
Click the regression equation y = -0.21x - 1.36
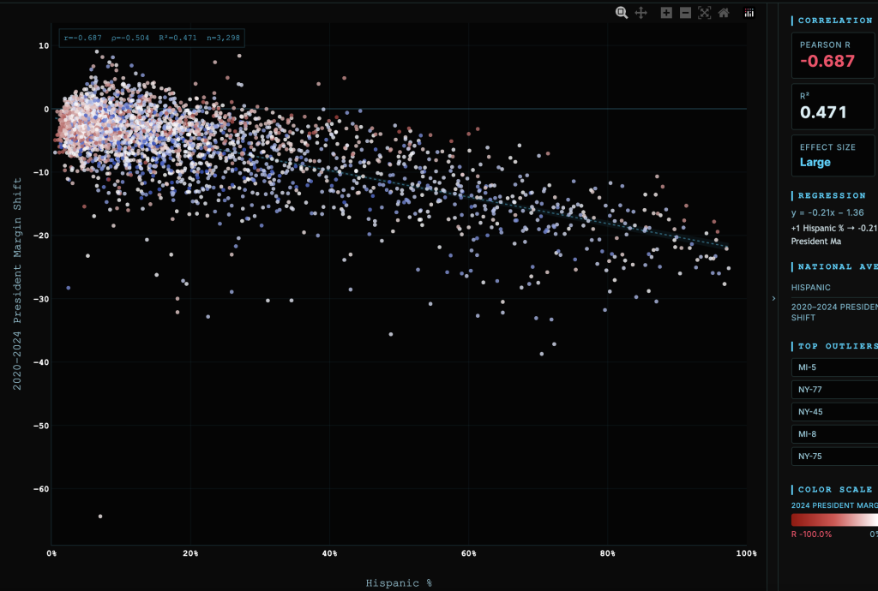tap(827, 212)
